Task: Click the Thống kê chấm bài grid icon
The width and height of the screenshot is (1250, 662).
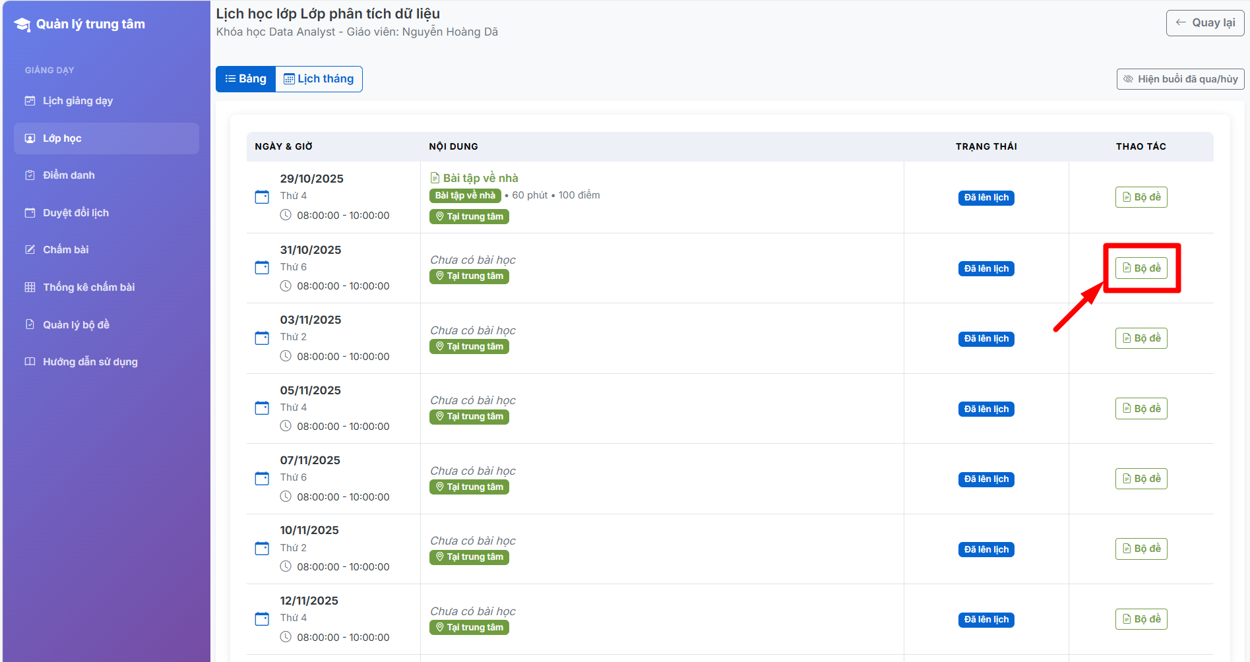Action: (x=30, y=287)
